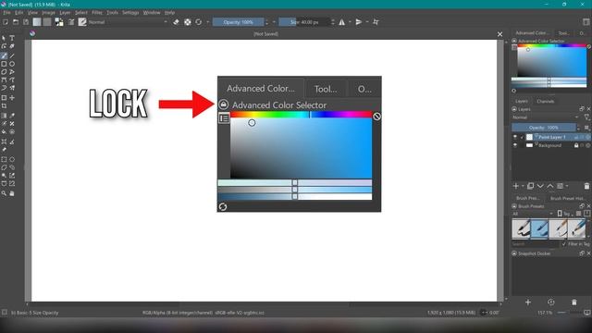Move the layer up in the stack
This screenshot has height=333, width=592.
[x=550, y=186]
